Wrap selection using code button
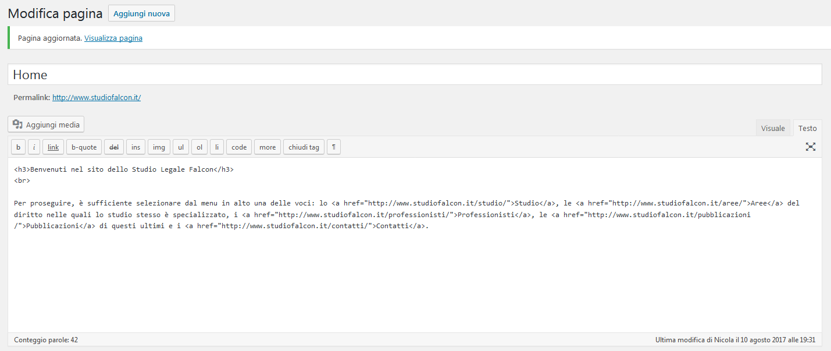Viewport: 831px width, 351px height. (x=239, y=147)
